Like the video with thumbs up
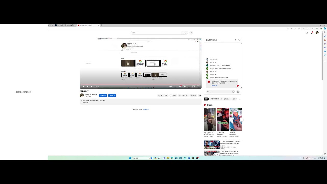The width and height of the screenshot is (327, 184). 160,95
